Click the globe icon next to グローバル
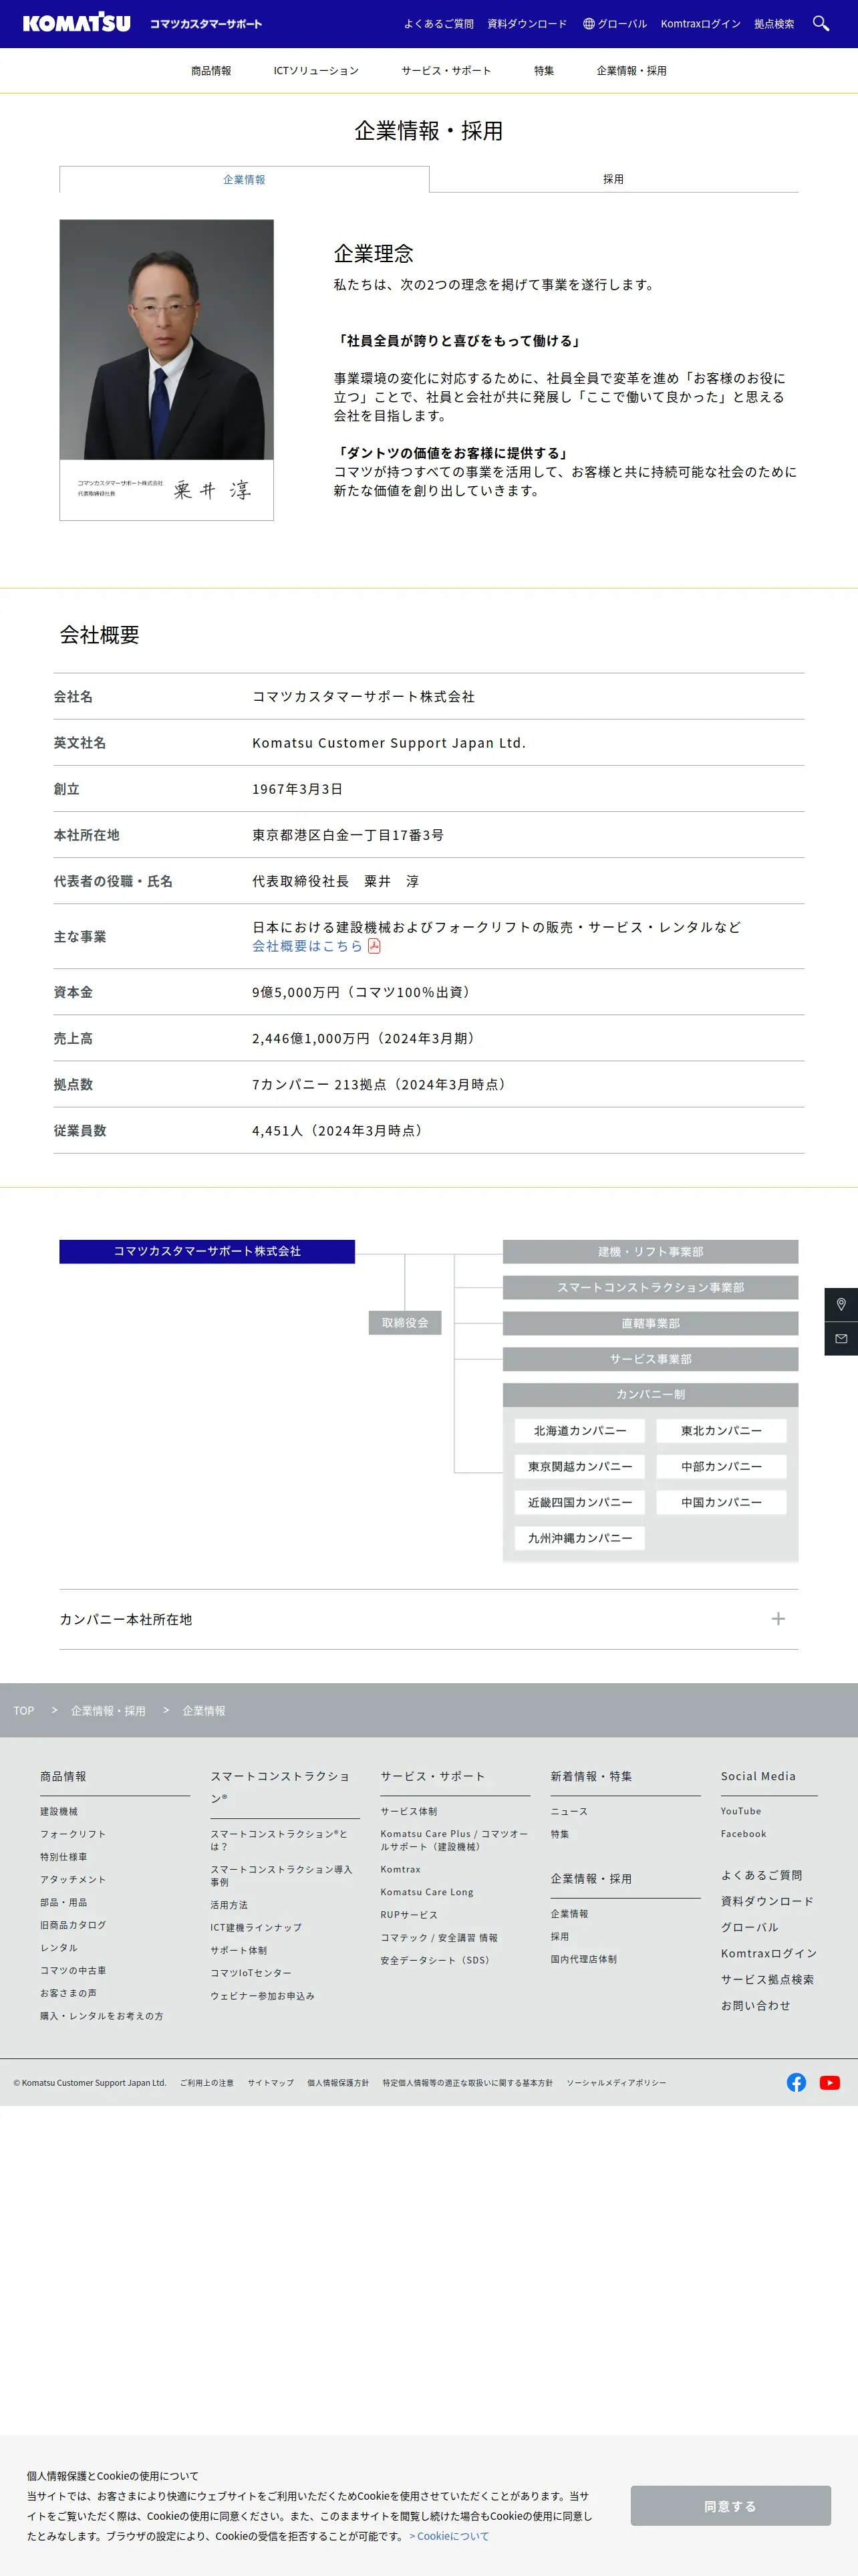Viewport: 858px width, 2576px height. click(588, 24)
